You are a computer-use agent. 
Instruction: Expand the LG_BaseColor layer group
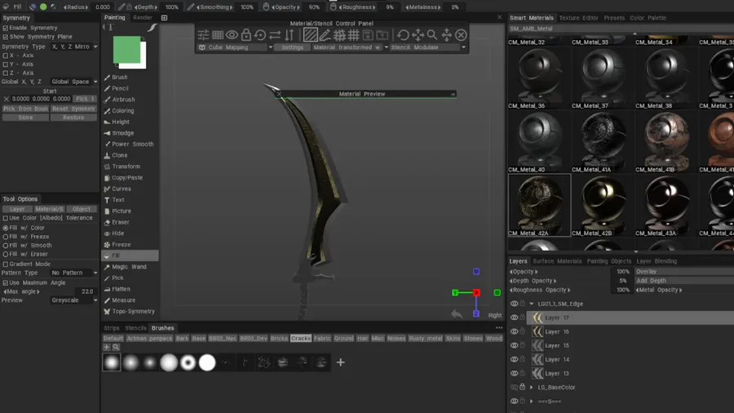531,388
